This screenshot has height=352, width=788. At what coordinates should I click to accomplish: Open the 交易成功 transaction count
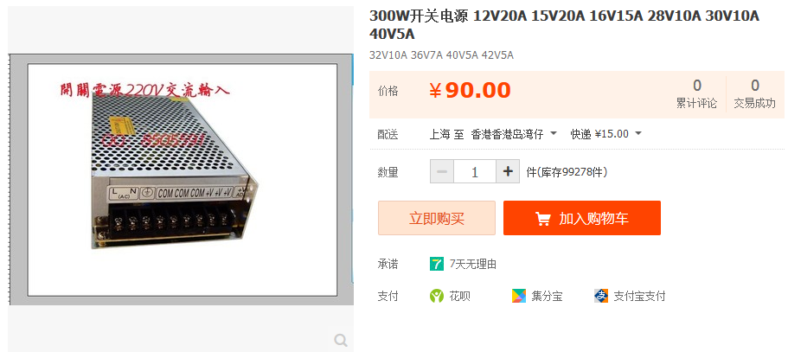coord(755,94)
